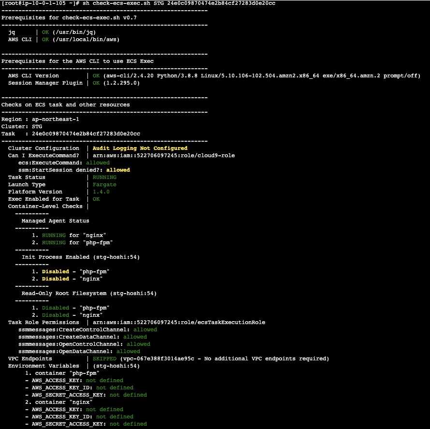430x429 pixels.
Task: Click the green Disabled for "nginx" read-only filesystem
Action: (x=56, y=315)
